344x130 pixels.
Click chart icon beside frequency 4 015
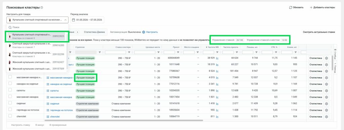pyautogui.click(x=217, y=77)
